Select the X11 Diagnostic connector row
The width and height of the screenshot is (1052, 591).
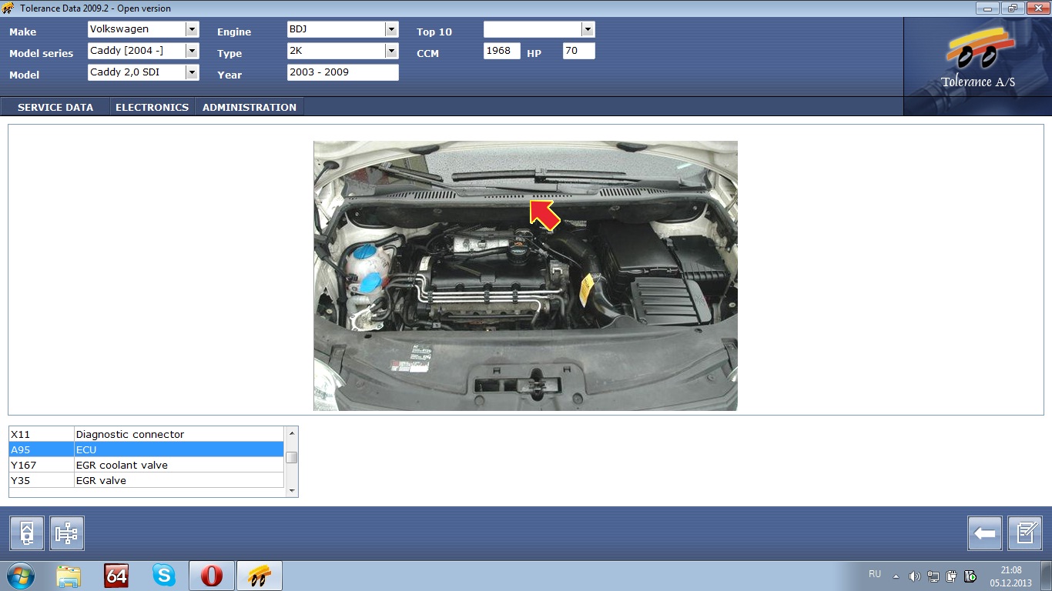coord(146,434)
